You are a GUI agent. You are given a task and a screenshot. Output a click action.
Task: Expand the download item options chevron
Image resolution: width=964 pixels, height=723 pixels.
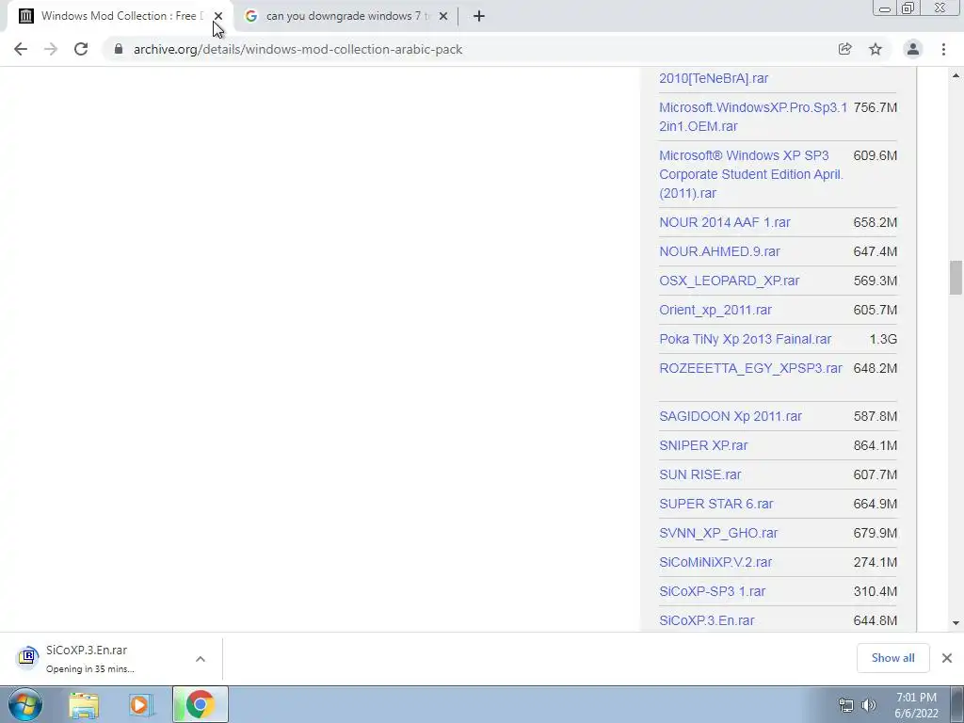pyautogui.click(x=201, y=658)
